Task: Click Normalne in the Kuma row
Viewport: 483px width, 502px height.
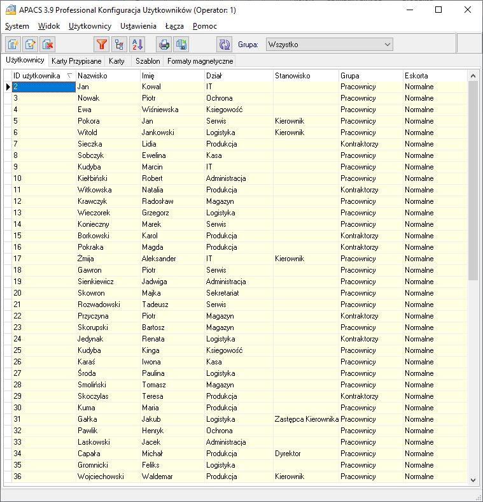Action: point(419,408)
